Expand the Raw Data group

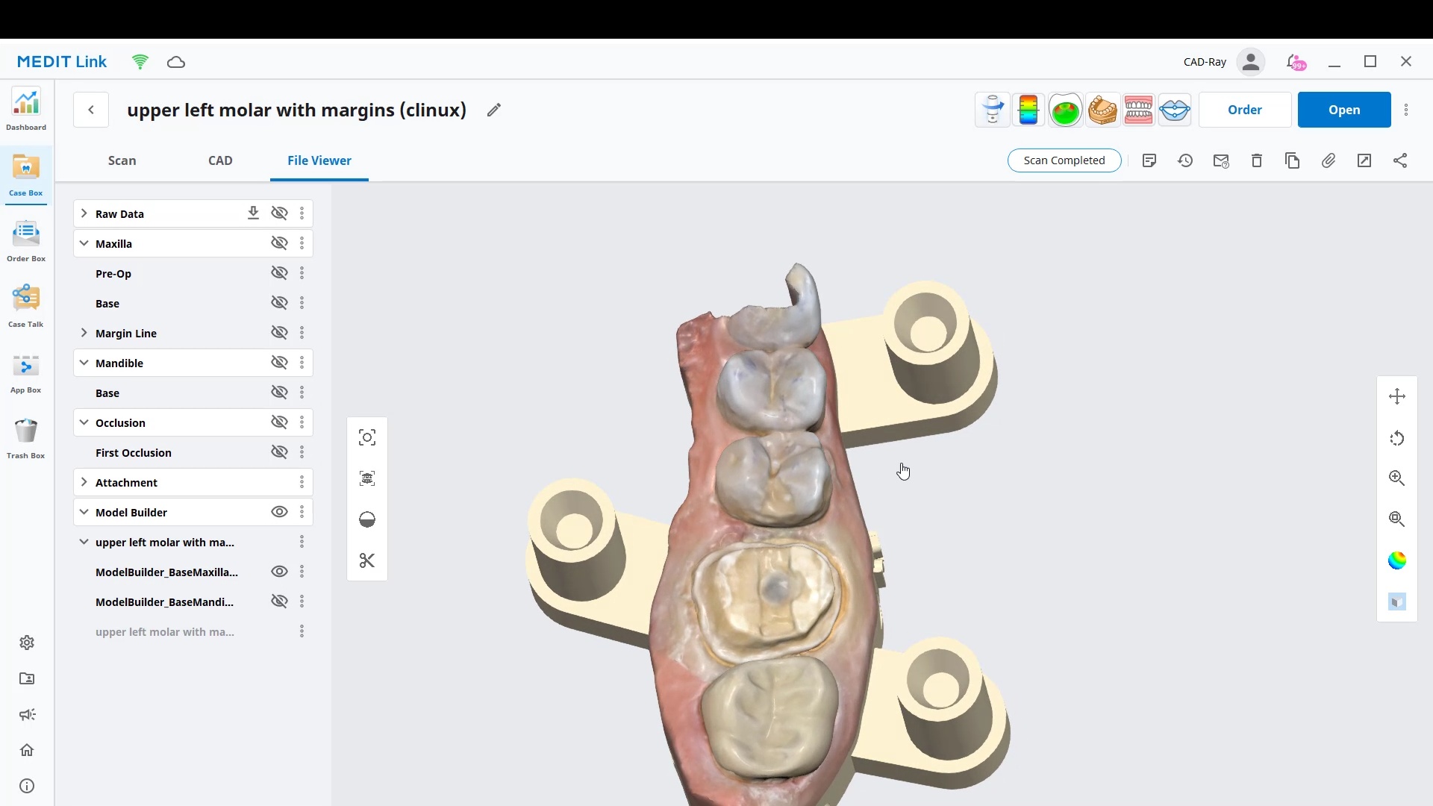point(84,213)
